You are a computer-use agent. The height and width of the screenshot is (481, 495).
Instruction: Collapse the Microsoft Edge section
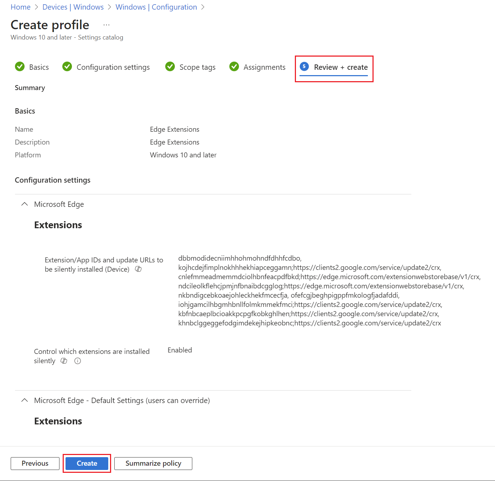click(x=24, y=204)
